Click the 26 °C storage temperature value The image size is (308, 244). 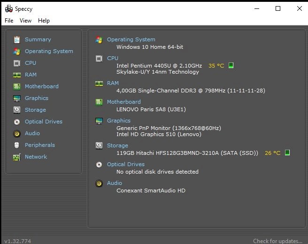pyautogui.click(x=273, y=153)
